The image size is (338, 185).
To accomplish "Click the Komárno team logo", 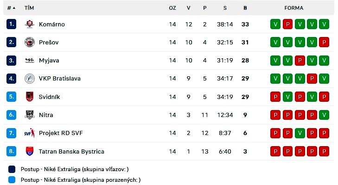I will 30,24.
